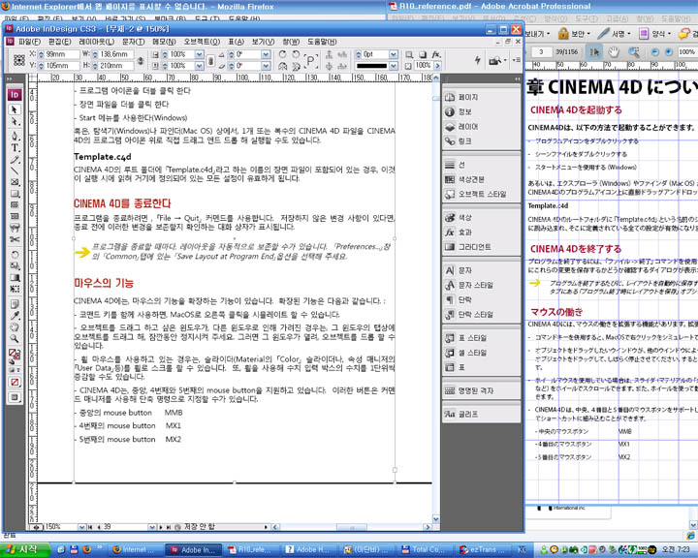Go to first page in InDesign
Image resolution: width=698 pixels, height=558 pixels.
90,527
